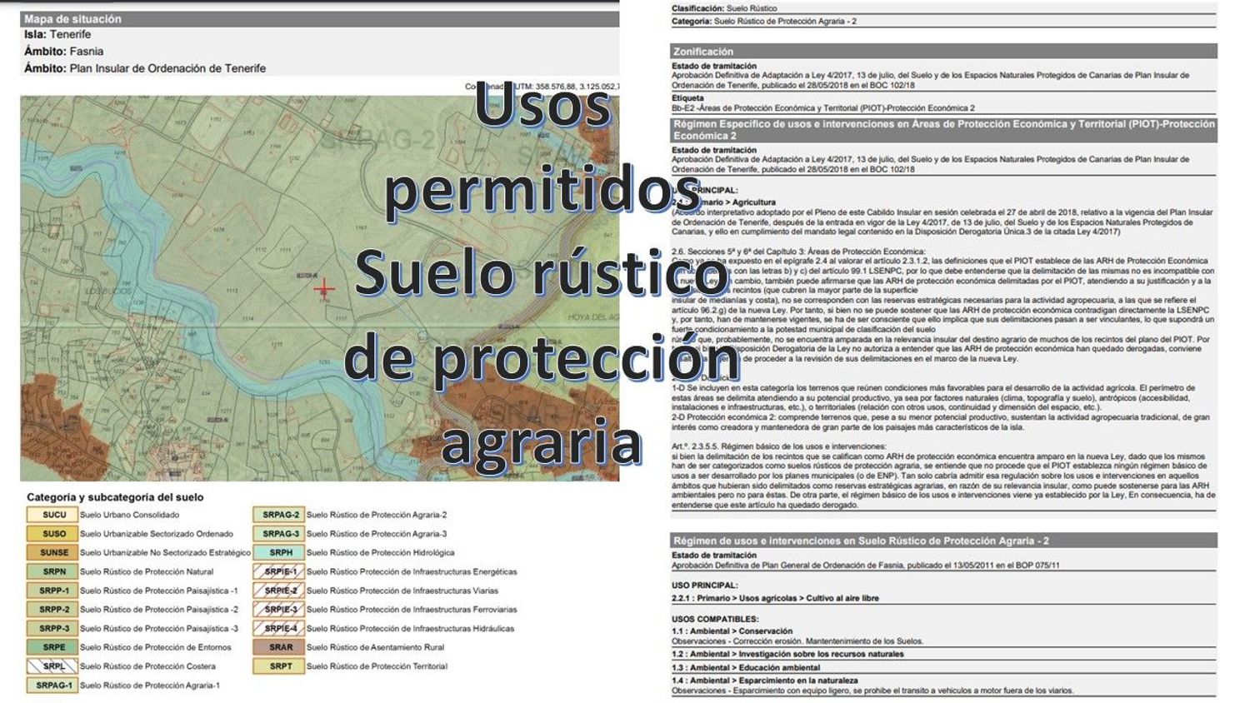Click the "Etiqueta" label
Screen dimensions: 1250x703
[687, 98]
